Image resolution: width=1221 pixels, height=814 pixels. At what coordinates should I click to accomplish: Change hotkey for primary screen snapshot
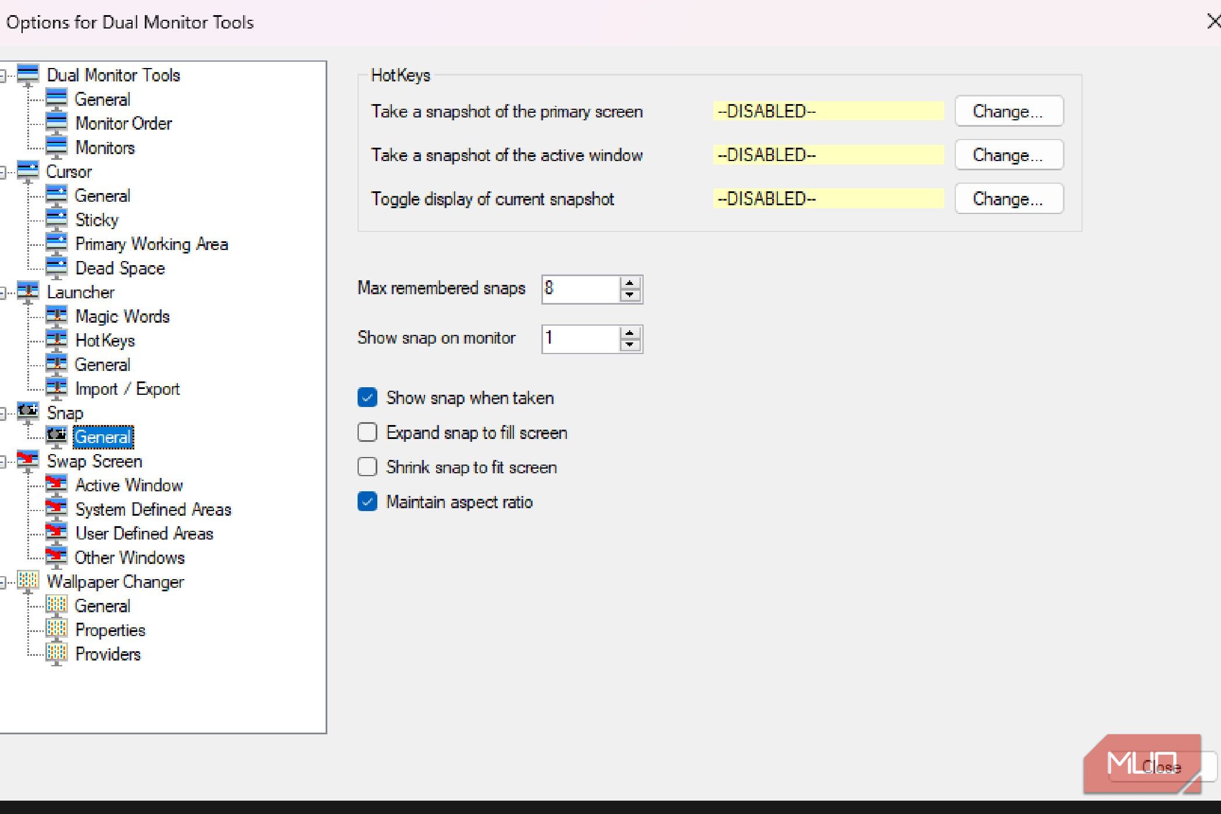(x=1008, y=111)
